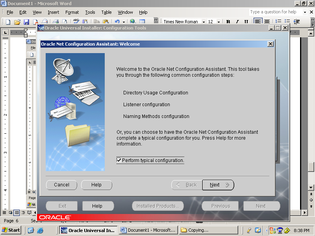
Task: Select Align Left in Word toolbar
Action: 258,21
